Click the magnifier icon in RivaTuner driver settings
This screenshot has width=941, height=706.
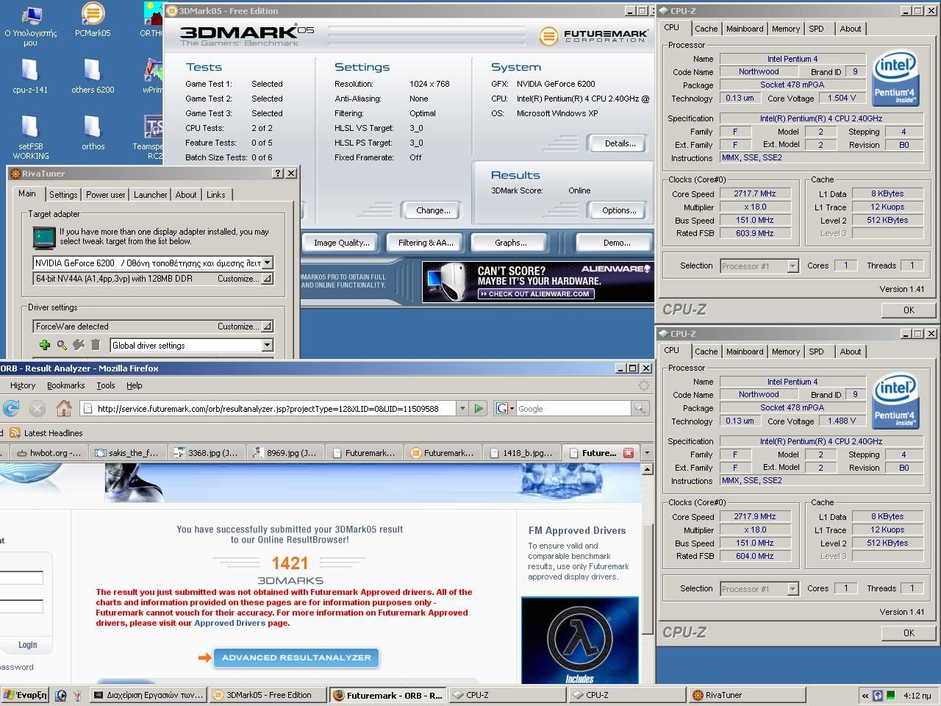(x=62, y=345)
